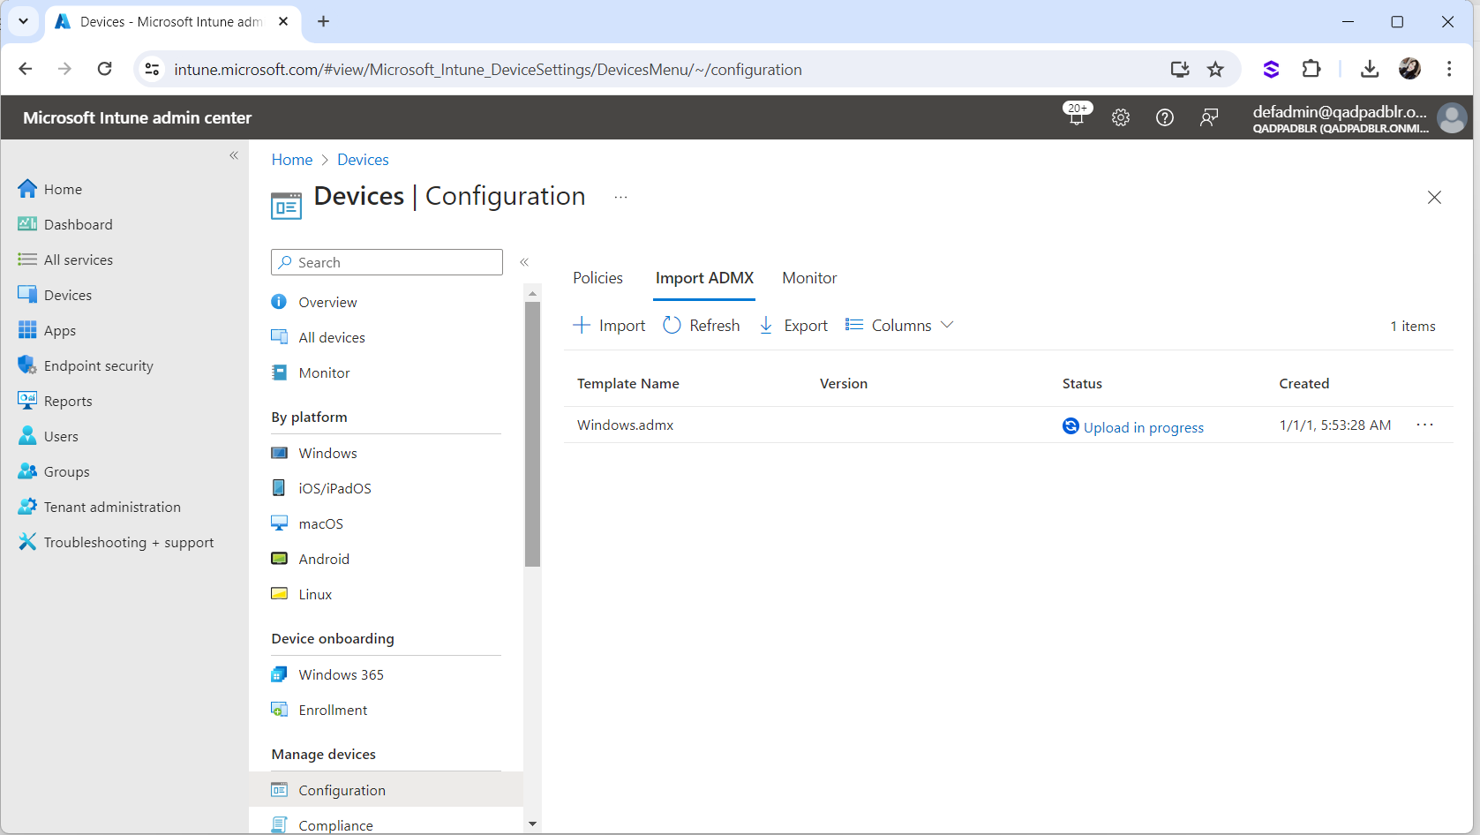Select Configuration in Manage devices
1480x835 pixels.
click(387, 790)
